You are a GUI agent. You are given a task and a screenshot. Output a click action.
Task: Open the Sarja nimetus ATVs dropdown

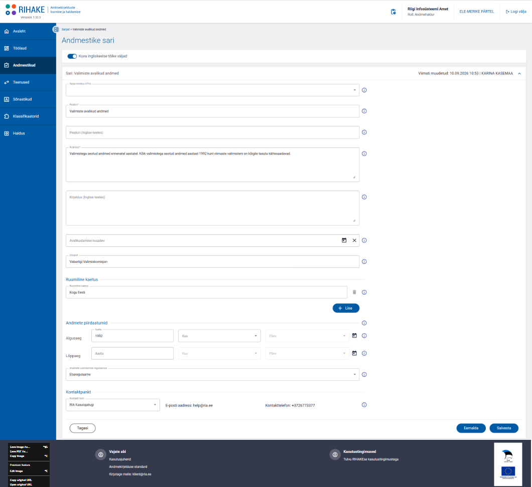point(212,90)
